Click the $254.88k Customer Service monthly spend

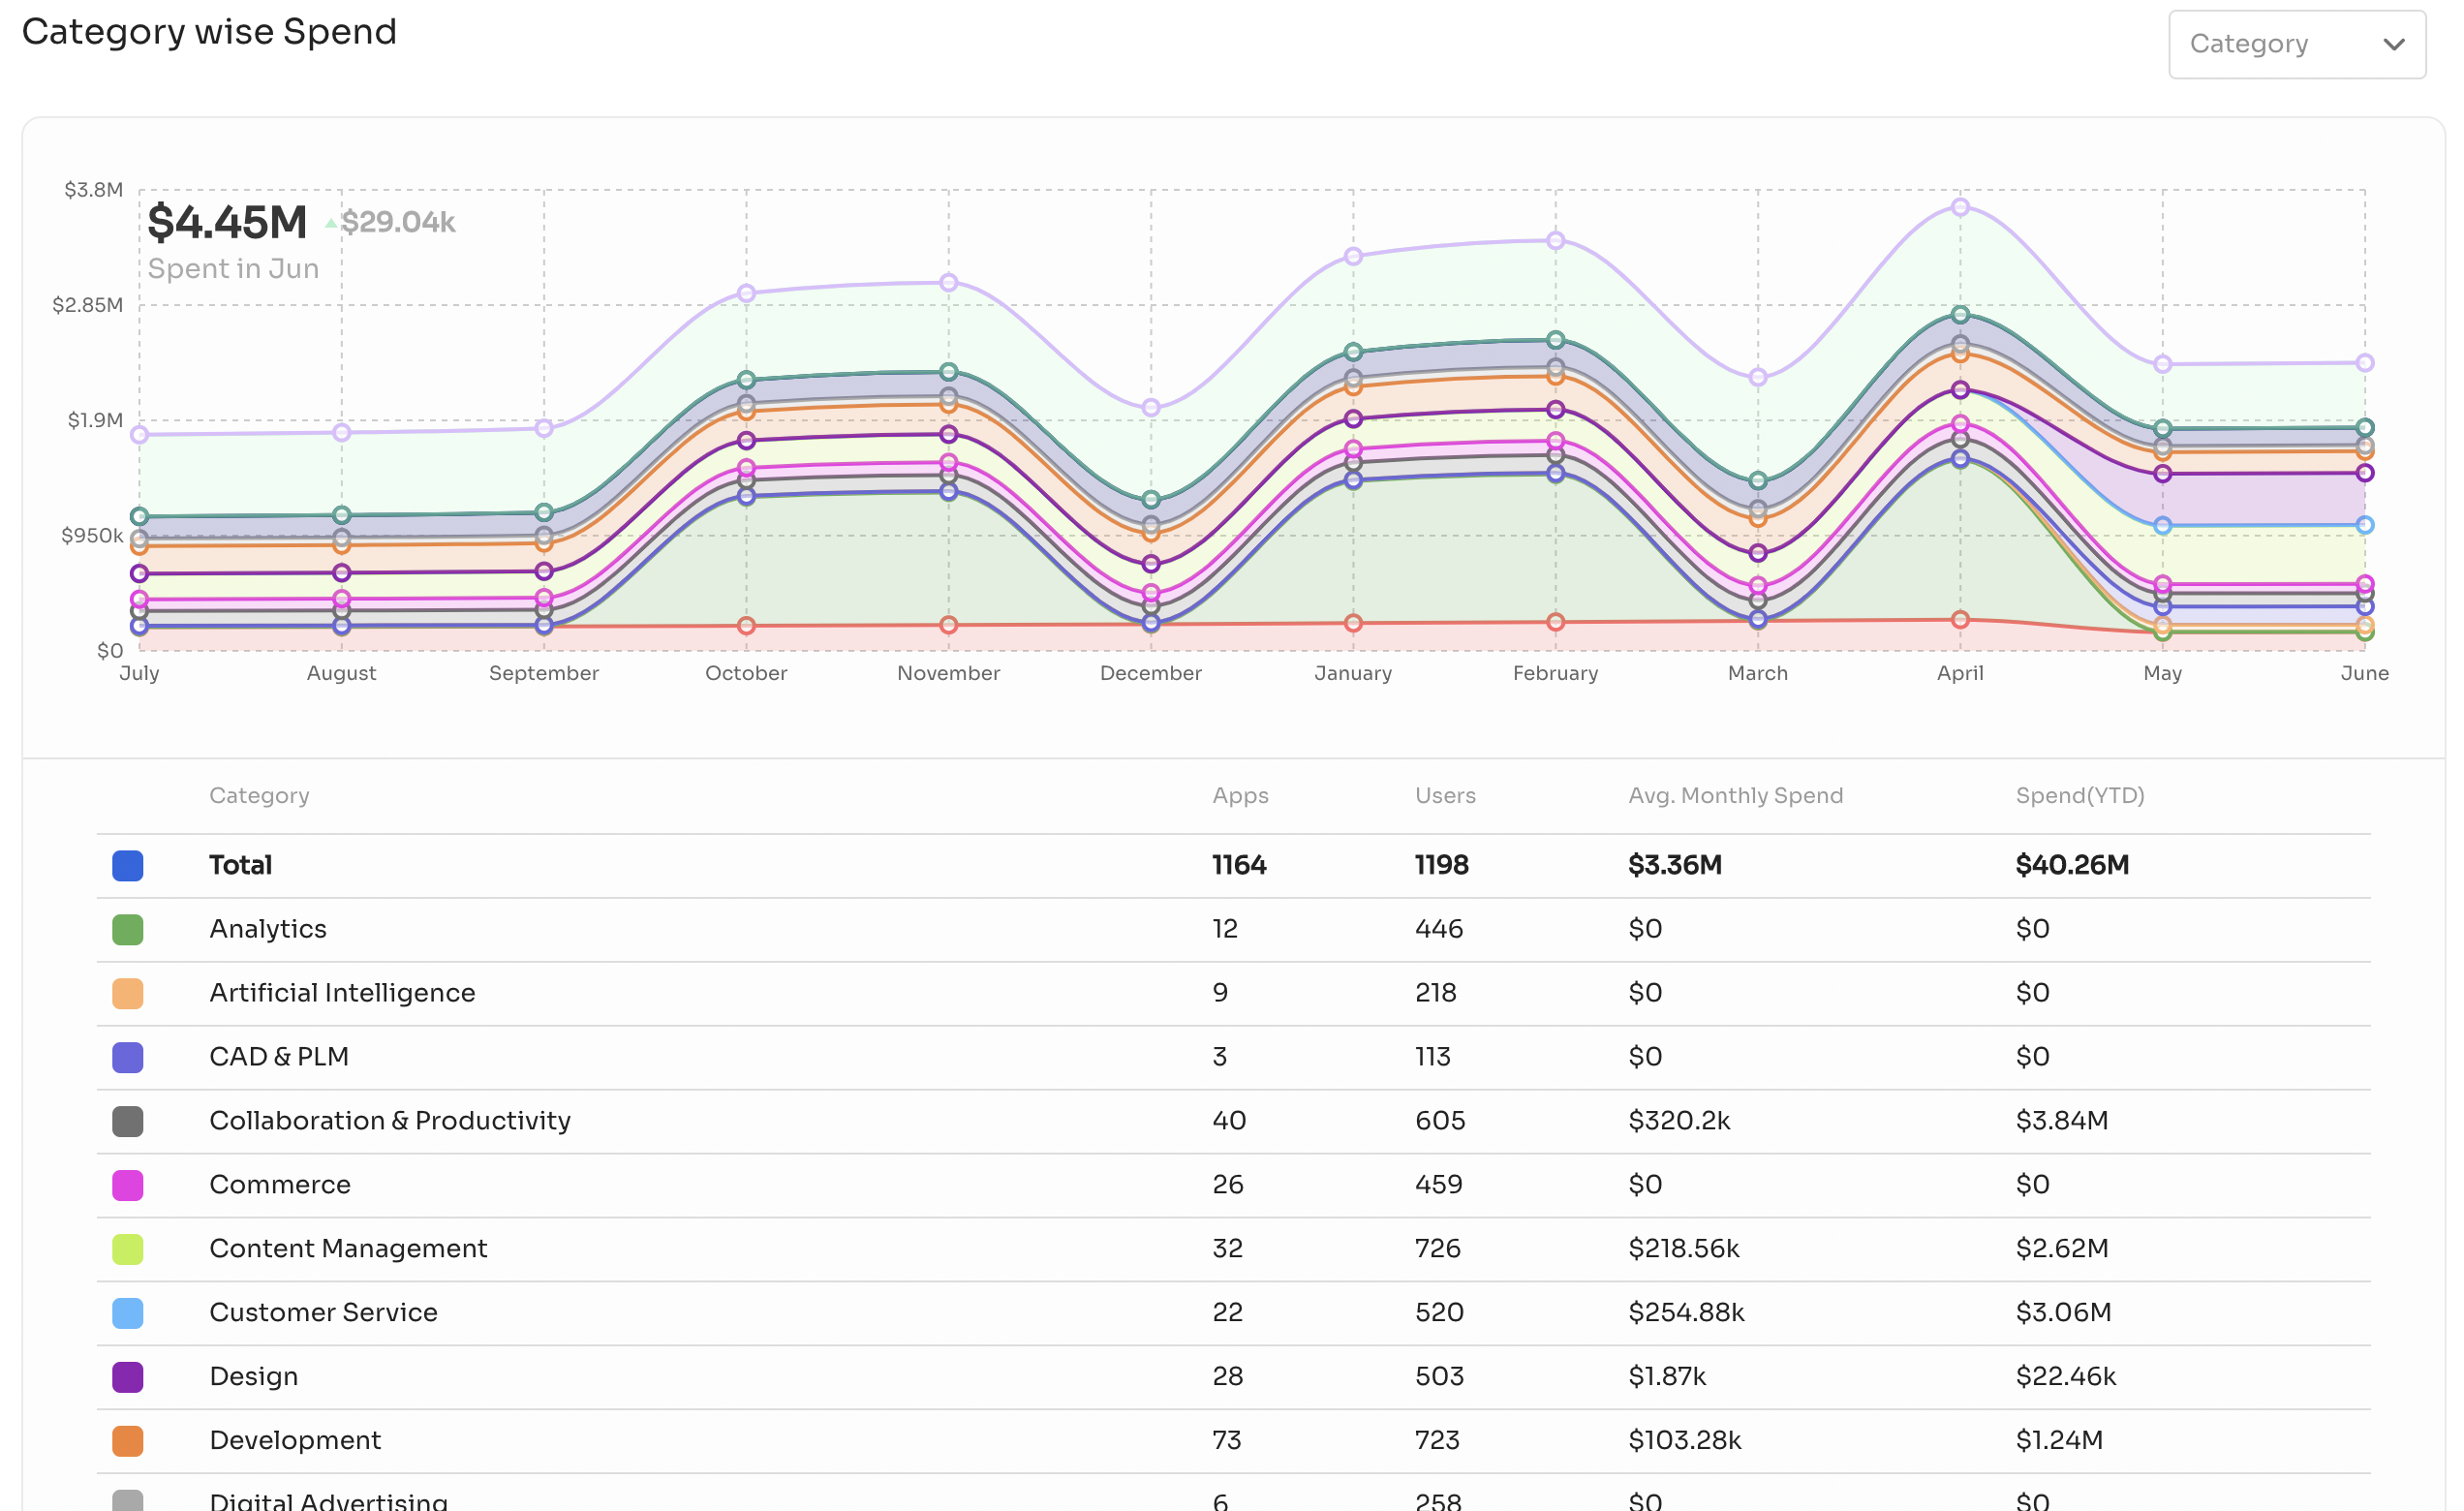[1686, 1313]
